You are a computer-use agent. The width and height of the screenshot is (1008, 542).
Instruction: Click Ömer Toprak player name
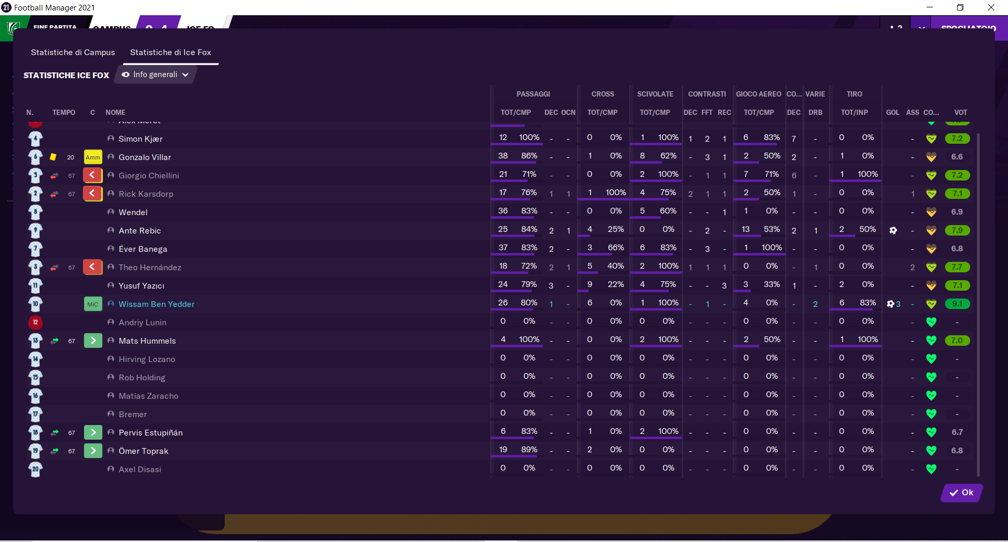click(x=143, y=451)
